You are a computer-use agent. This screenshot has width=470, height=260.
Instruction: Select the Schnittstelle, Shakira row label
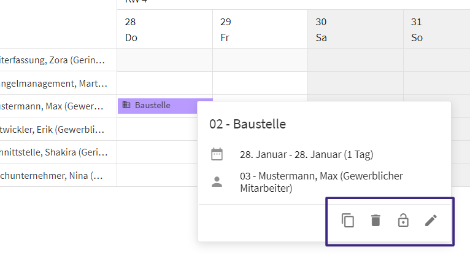pos(53,152)
